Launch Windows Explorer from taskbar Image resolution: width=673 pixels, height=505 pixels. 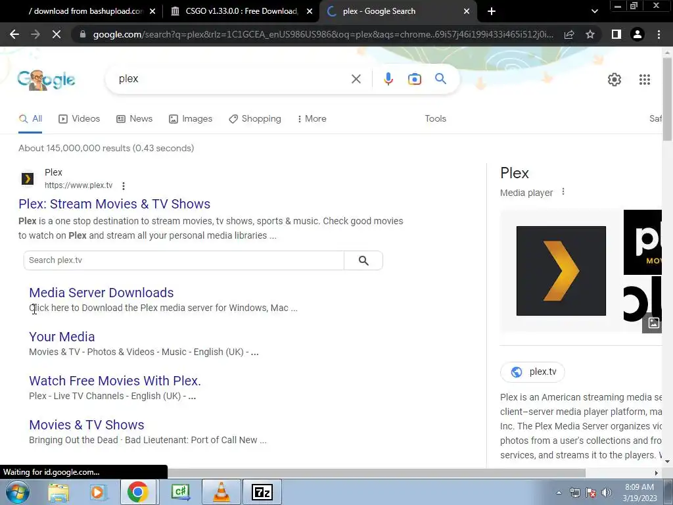point(58,492)
